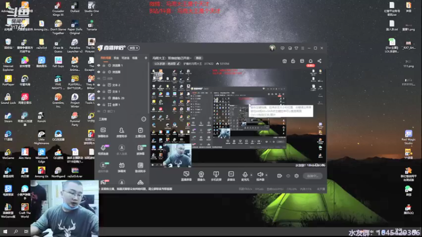422x237 pixels.
Task: Expand the microphone options arrow
Action: pos(252,175)
